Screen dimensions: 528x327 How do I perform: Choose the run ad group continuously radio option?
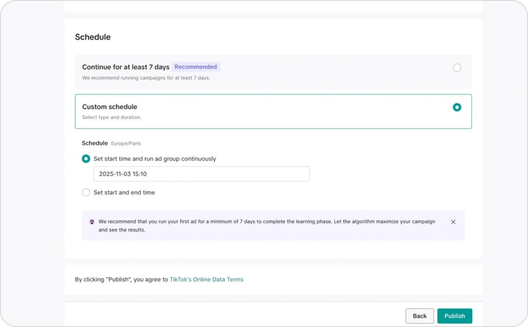(x=86, y=159)
